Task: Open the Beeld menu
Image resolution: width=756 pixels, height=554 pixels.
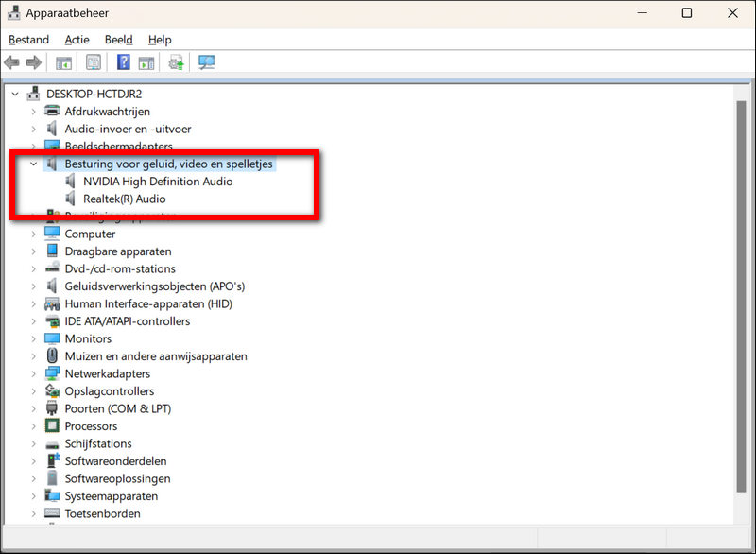Action: (118, 40)
